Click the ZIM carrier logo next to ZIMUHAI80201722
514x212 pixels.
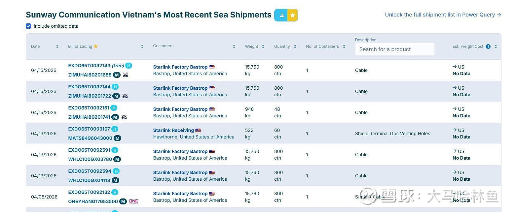point(125,96)
